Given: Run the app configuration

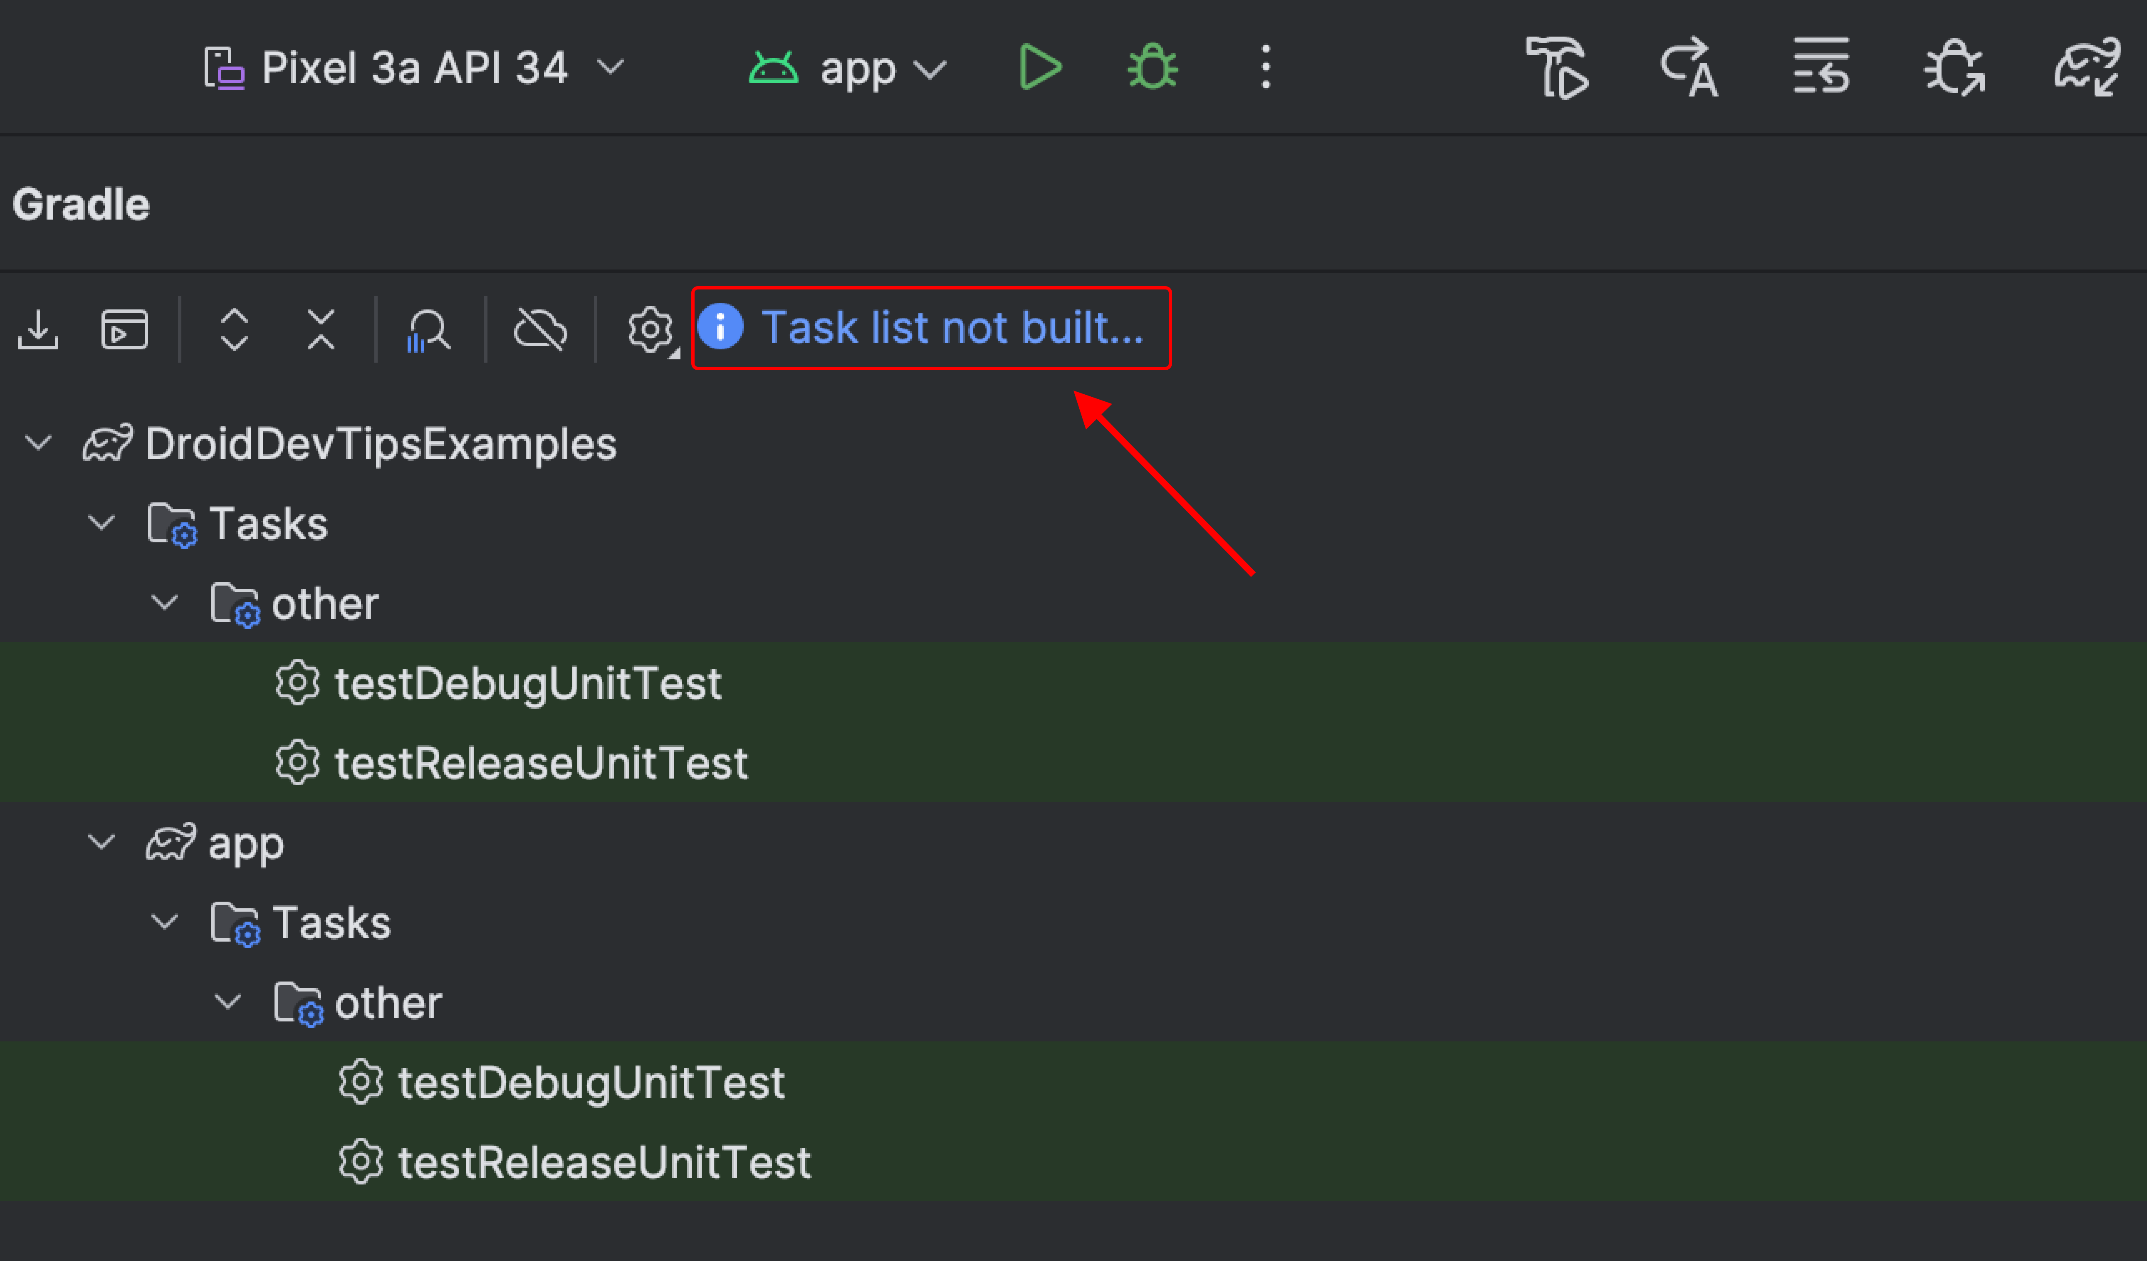Looking at the screenshot, I should pyautogui.click(x=1039, y=67).
